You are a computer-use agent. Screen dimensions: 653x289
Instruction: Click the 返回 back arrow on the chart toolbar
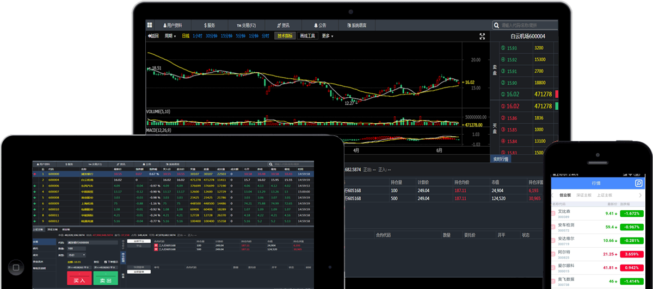pos(153,36)
